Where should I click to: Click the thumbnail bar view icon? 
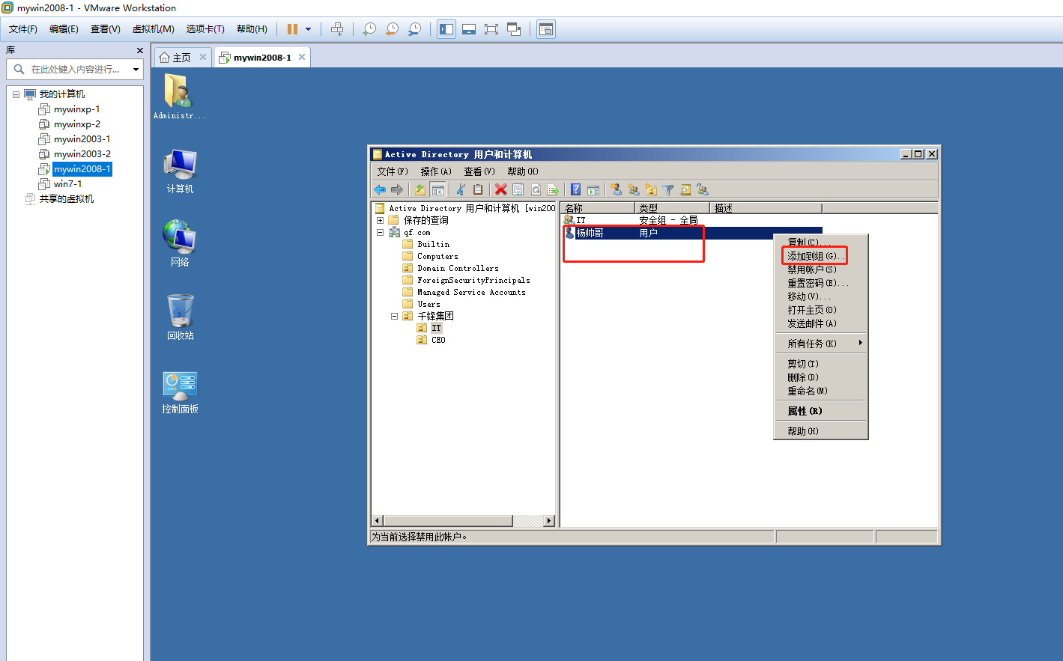point(469,29)
